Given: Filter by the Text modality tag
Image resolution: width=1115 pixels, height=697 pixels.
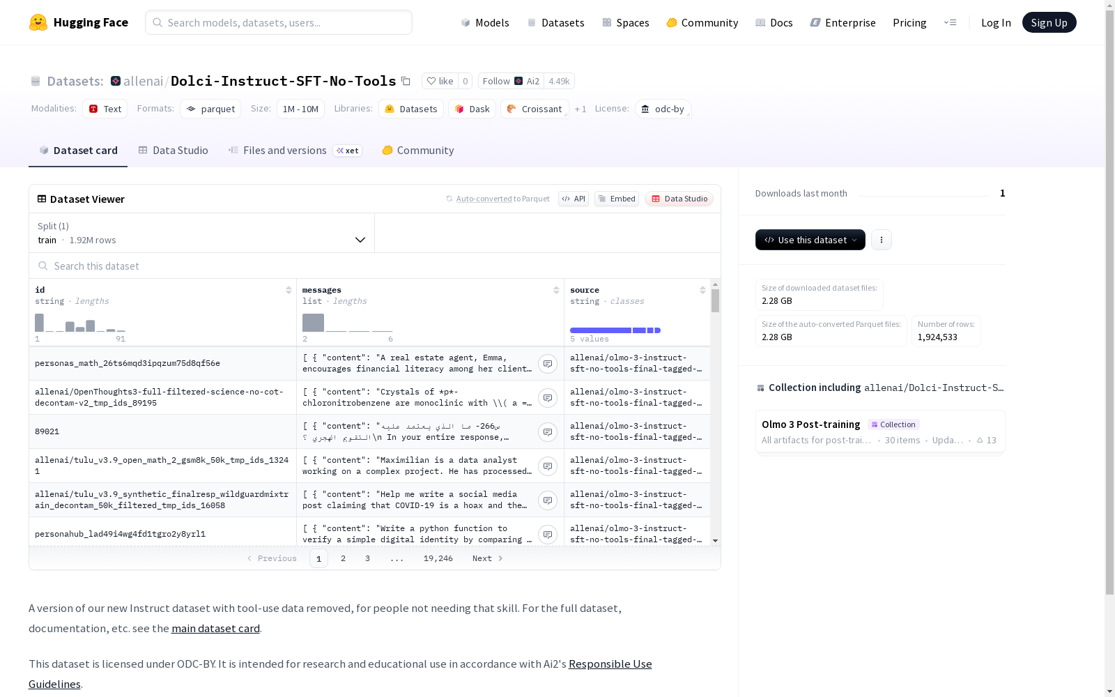Looking at the screenshot, I should (x=105, y=109).
